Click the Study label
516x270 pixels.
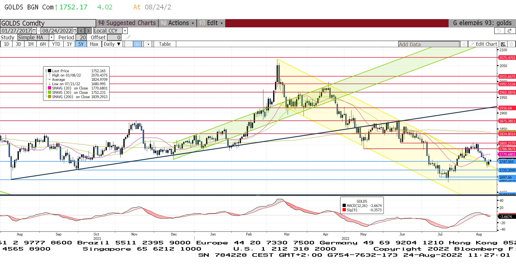[x=8, y=37]
